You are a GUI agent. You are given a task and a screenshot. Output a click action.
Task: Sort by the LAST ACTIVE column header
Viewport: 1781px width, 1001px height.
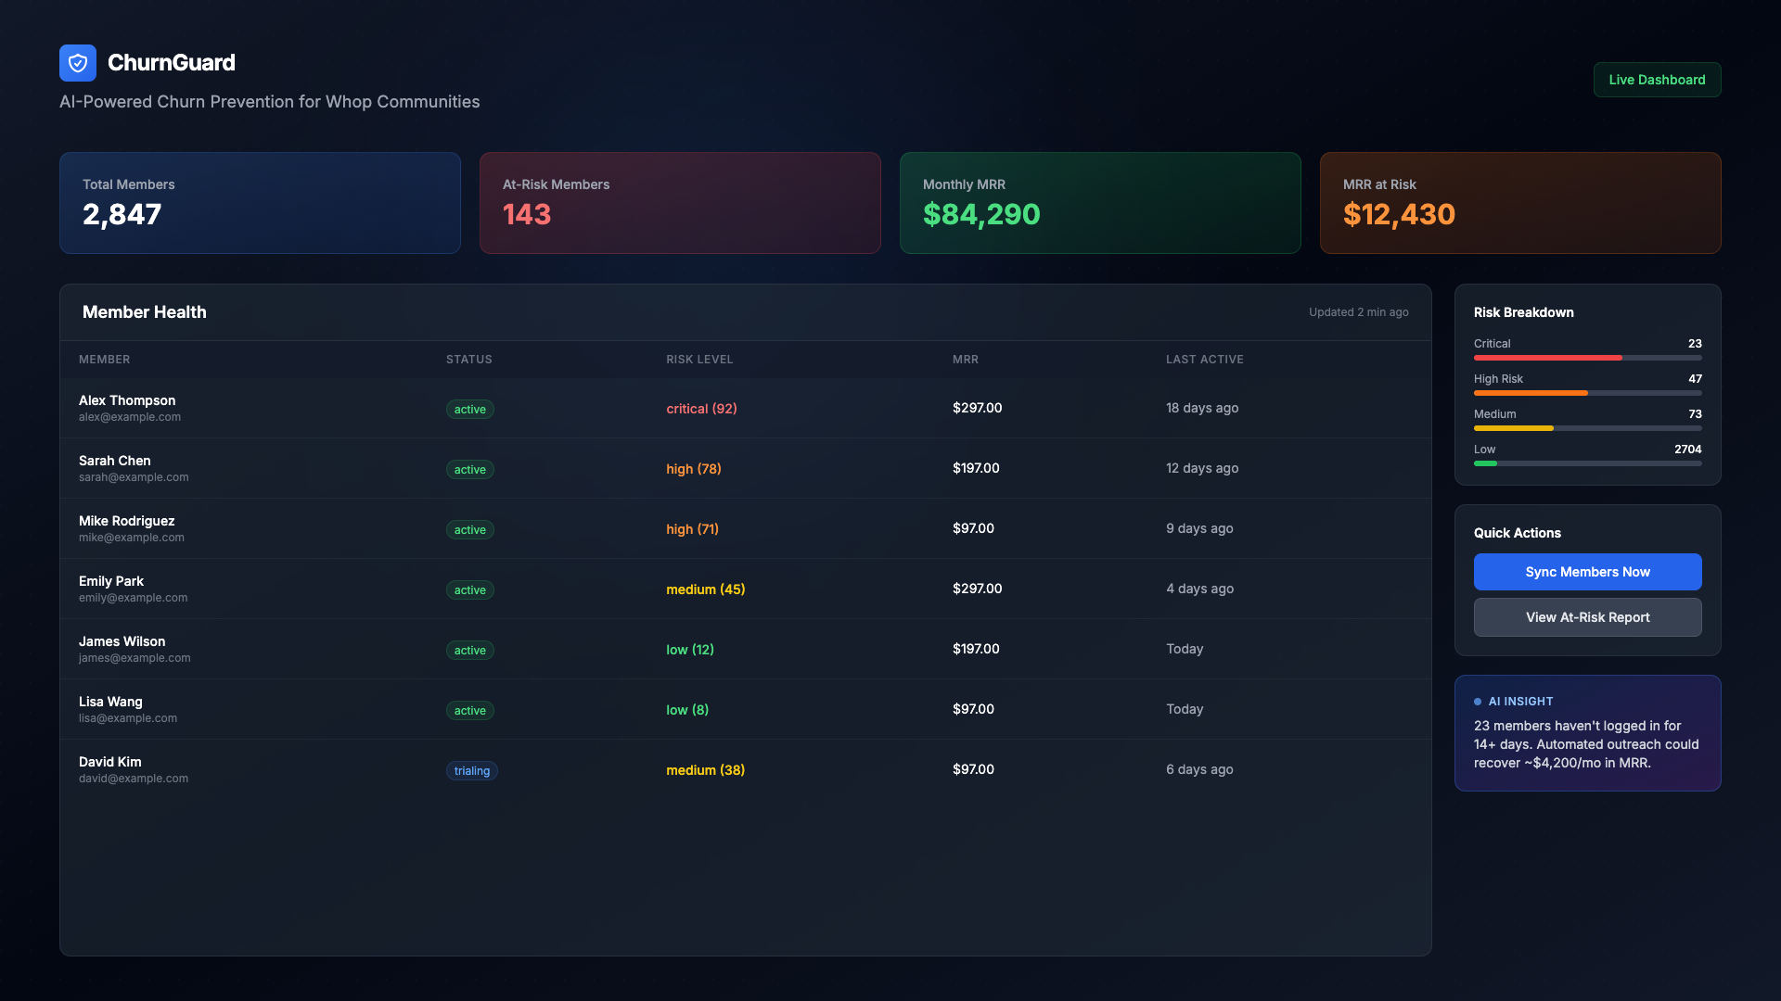1204,360
